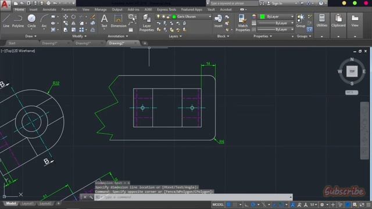Click the green layer color swatch

tap(174, 17)
